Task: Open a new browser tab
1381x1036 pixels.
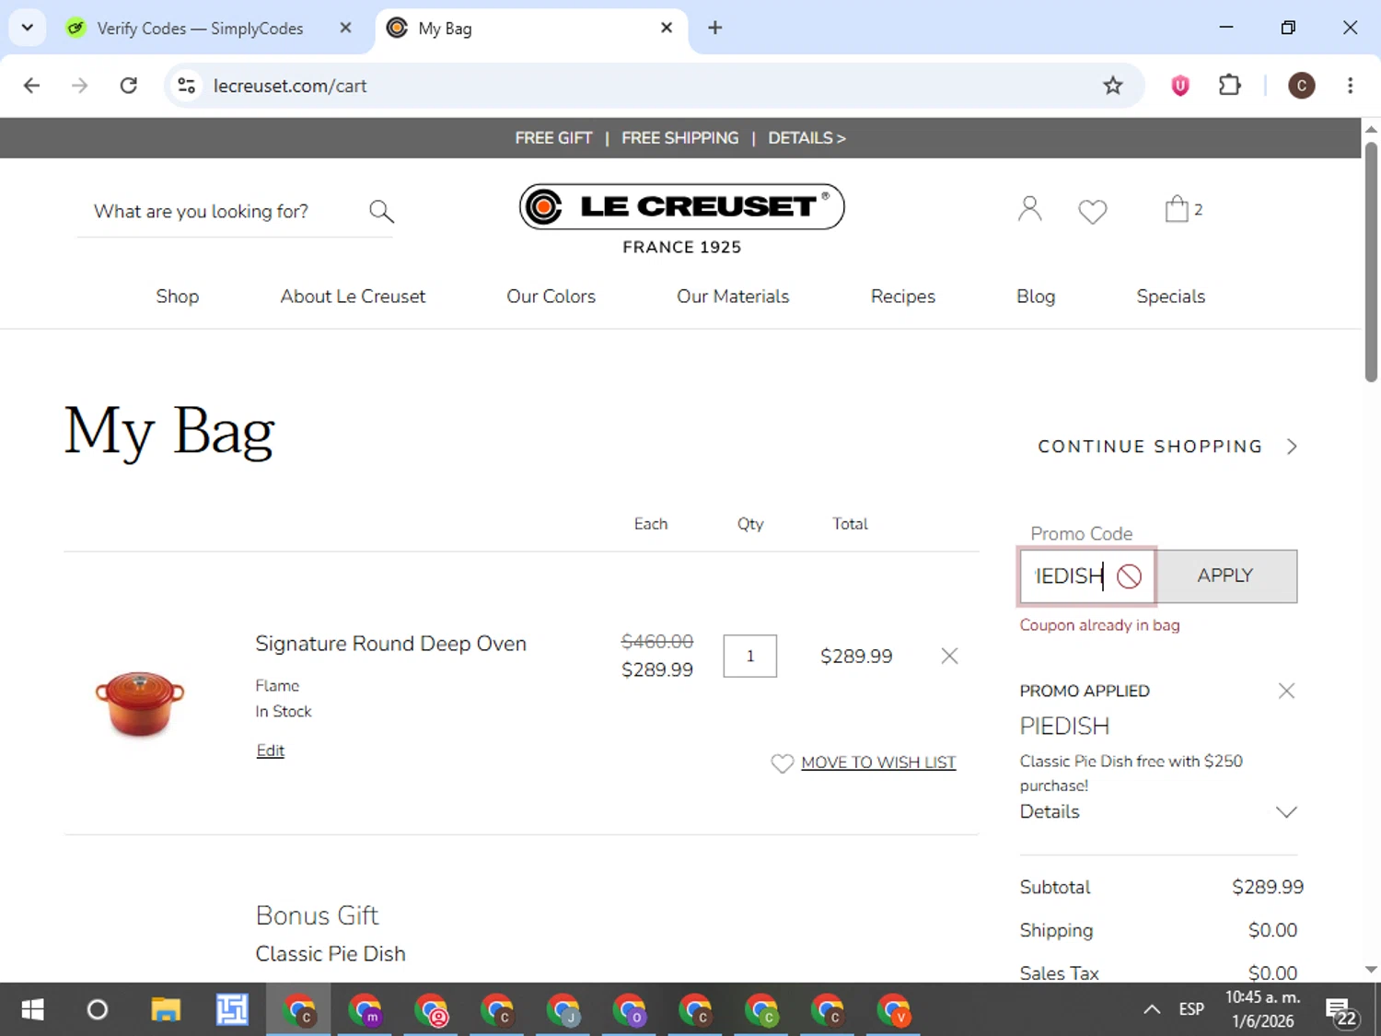Action: coord(714,28)
